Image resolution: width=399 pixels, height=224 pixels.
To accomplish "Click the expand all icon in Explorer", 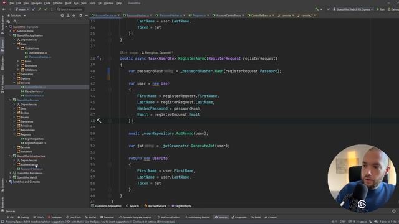I will [x=68, y=16].
